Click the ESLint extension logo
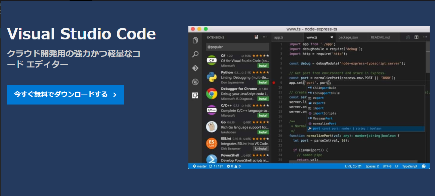435x196 pixels. 211,143
